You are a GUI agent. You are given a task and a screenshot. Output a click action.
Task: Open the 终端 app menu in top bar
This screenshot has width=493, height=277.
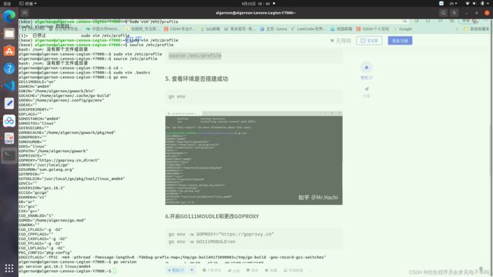27,4
